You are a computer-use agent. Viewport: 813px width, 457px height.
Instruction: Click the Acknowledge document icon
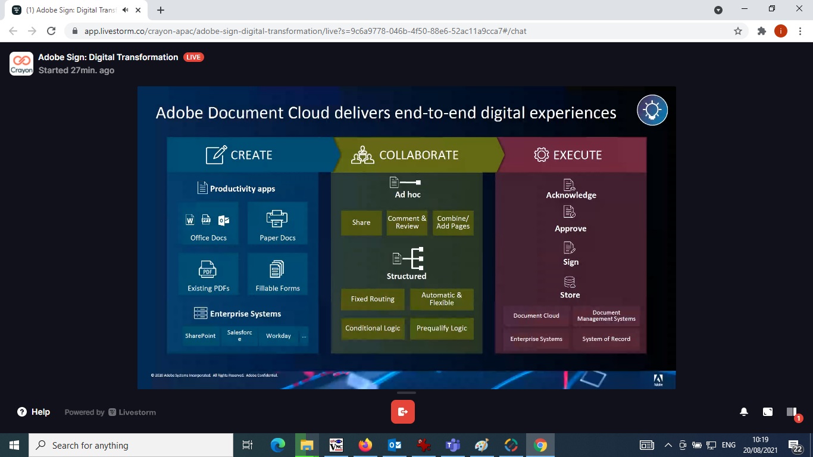tap(570, 184)
